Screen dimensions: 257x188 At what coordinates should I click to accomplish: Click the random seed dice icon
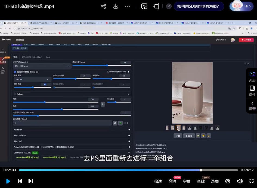115,123
